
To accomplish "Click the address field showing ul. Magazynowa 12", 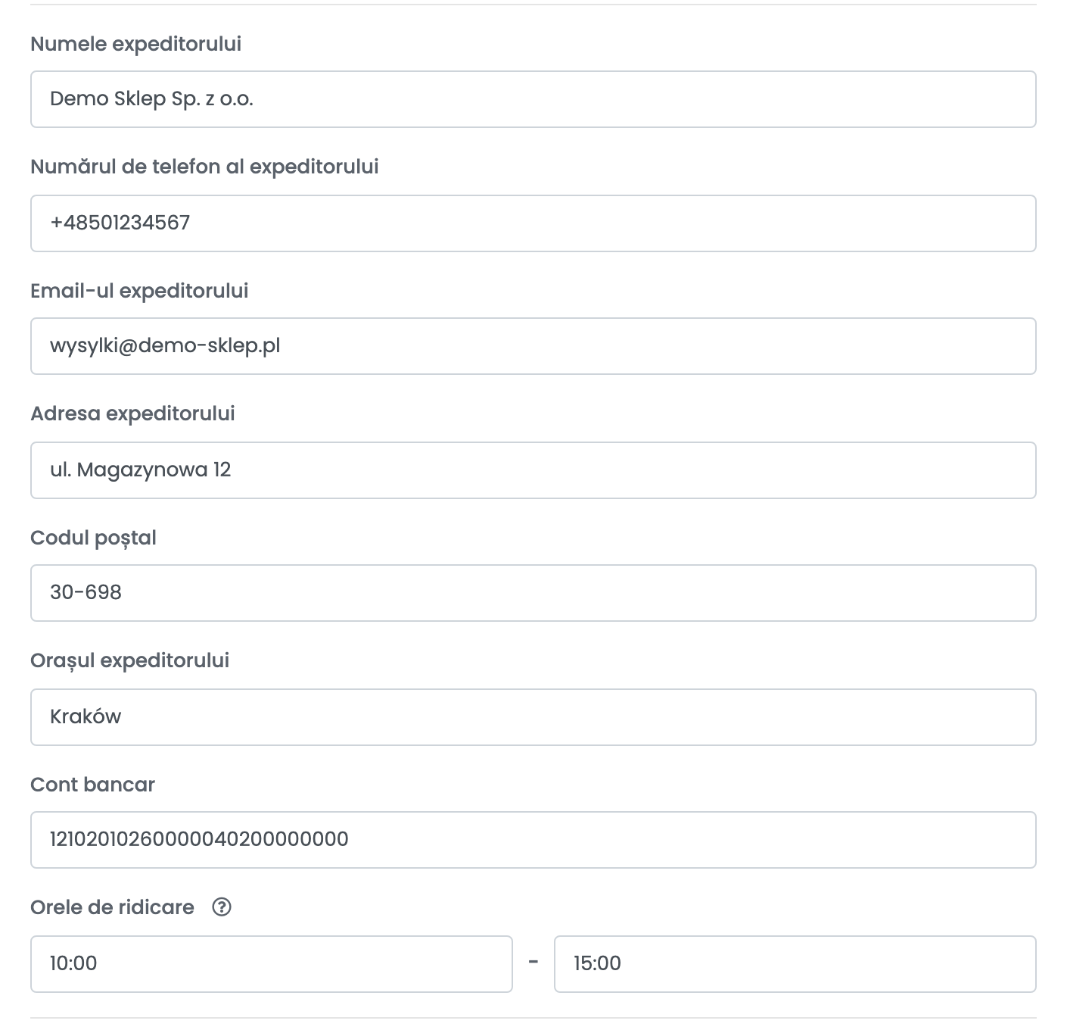I will tap(533, 470).
